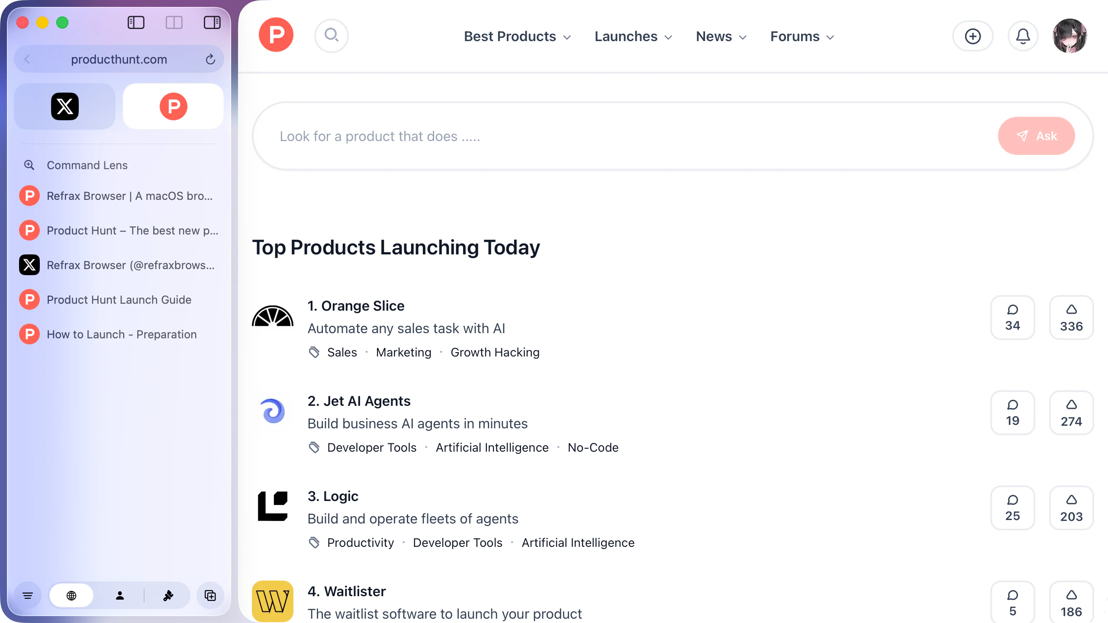Open the pin tool in sidebar

tap(168, 596)
